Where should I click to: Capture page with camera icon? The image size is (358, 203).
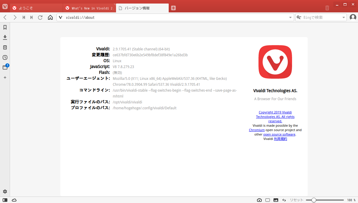coord(259,200)
